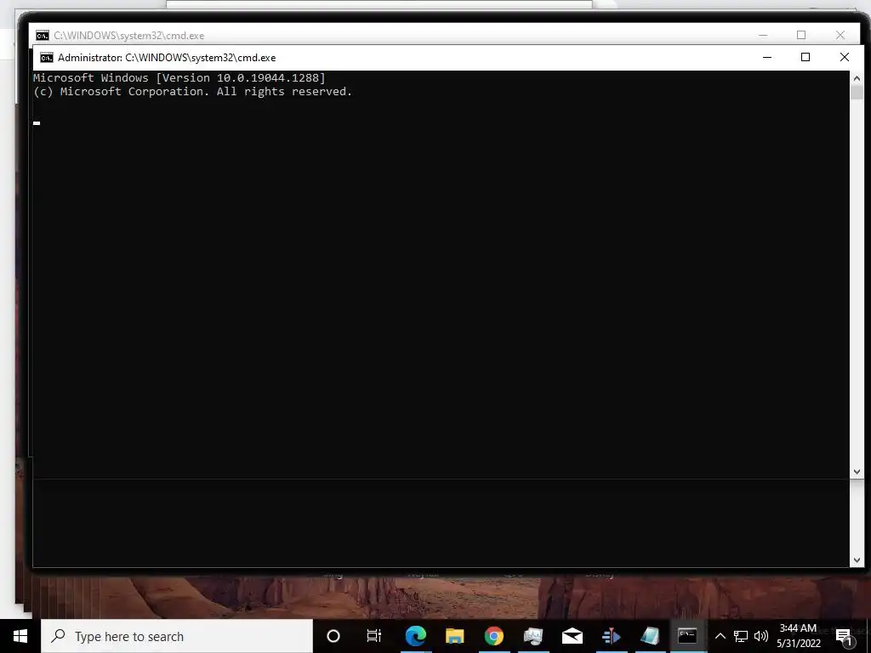Open the Administrator cmd window system menu icon

[46, 58]
